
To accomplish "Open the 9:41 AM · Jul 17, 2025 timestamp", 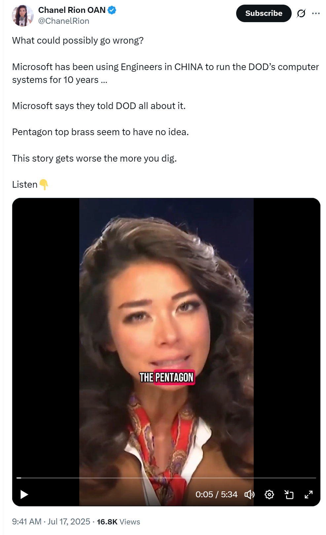I will coord(51,521).
